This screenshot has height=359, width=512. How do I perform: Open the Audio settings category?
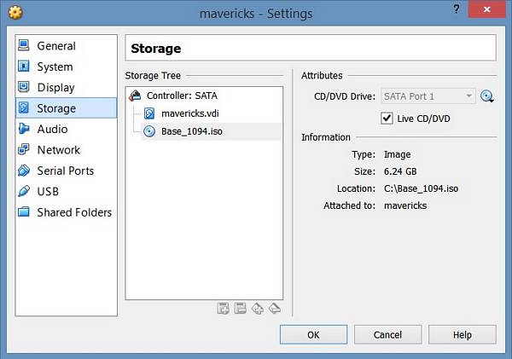coord(52,129)
